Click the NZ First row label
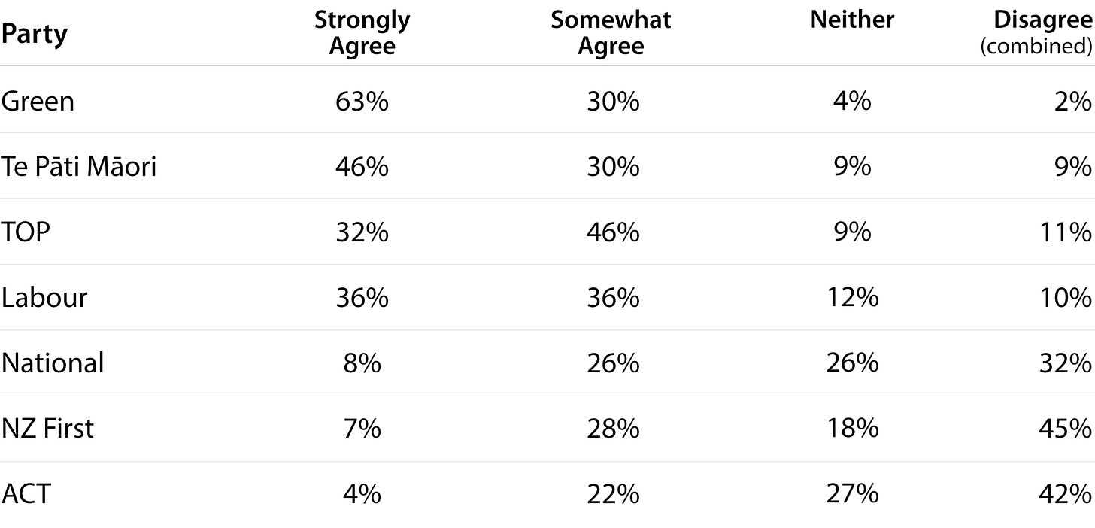The width and height of the screenshot is (1095, 528). click(47, 429)
